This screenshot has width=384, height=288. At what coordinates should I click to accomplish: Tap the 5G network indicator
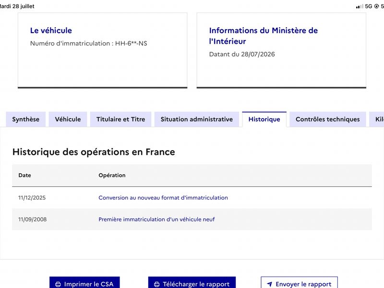click(368, 6)
